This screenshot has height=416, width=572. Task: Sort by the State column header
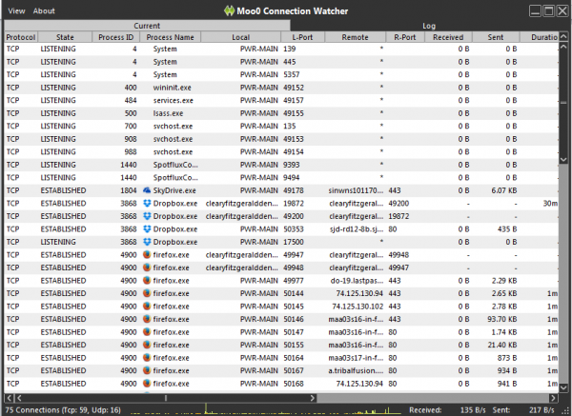(65, 37)
